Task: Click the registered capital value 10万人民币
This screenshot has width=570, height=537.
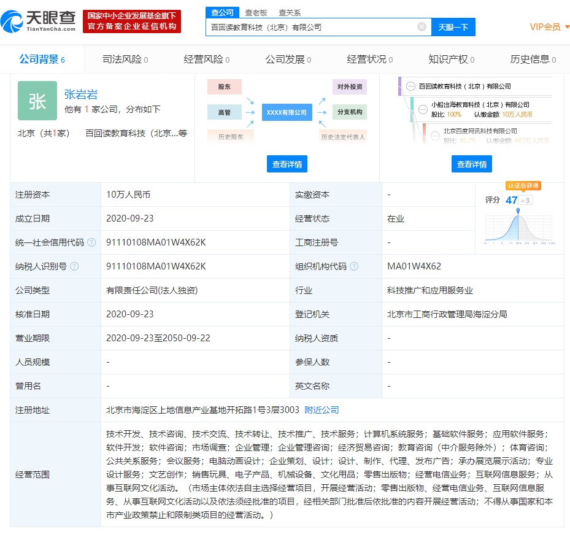Action: point(128,195)
